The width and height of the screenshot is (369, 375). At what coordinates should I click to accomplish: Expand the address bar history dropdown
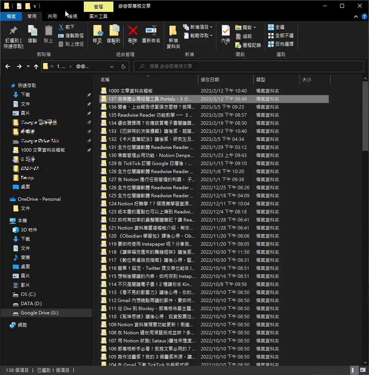pyautogui.click(x=112, y=67)
